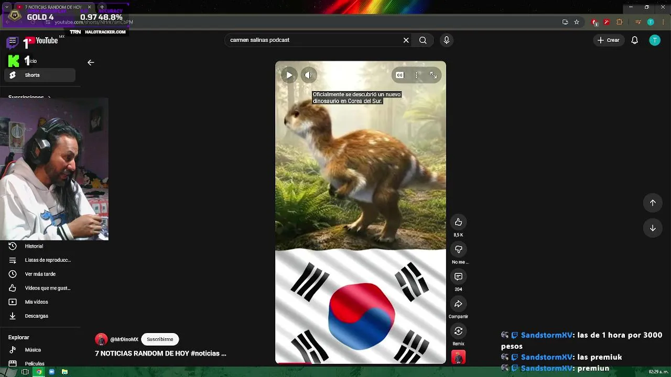Open the Crear menu
Image resolution: width=671 pixels, height=377 pixels.
(608, 40)
